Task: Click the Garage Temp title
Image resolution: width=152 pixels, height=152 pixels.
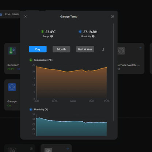Action: tap(69, 16)
